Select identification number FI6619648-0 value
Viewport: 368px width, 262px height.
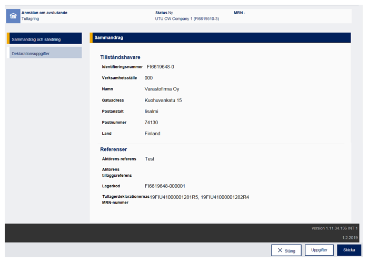coord(164,67)
